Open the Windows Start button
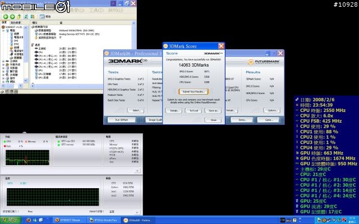359x224 pixels. click(11, 220)
